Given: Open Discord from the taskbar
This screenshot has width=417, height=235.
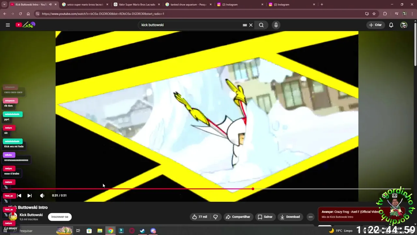Looking at the screenshot, I should coord(153,231).
